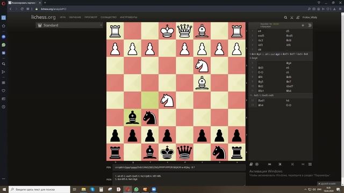Screen dimensions: 344x193
Task: Click the FEN input field
Action: (x=179, y=167)
